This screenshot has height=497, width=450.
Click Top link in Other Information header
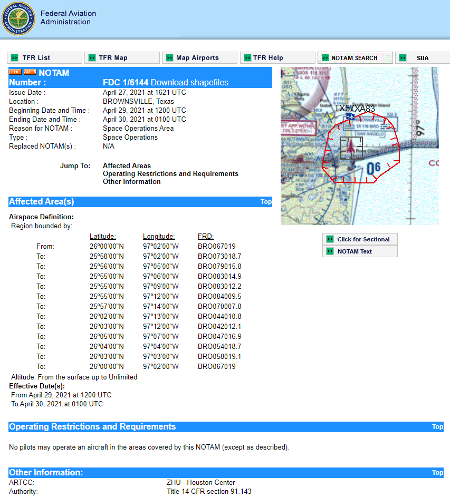pyautogui.click(x=437, y=473)
